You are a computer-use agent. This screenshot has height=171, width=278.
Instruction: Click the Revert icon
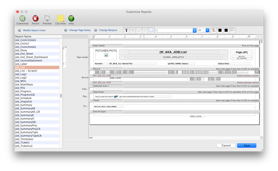36,18
